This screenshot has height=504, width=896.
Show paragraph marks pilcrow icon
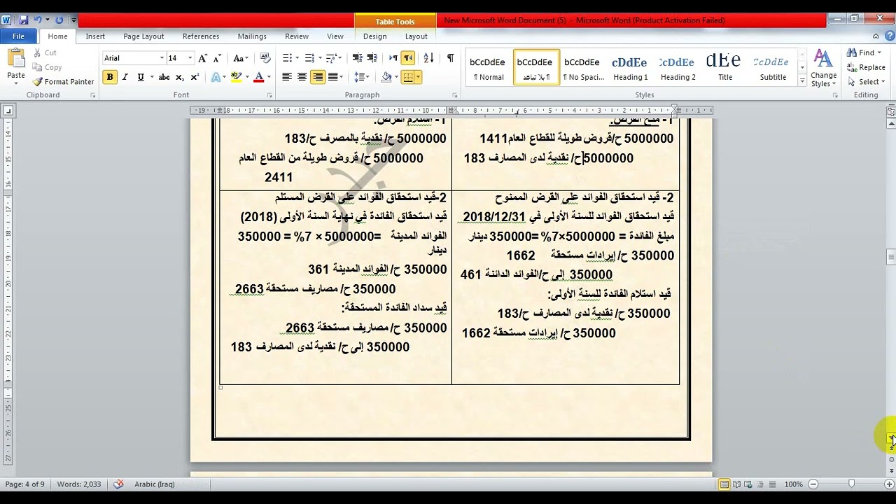[x=450, y=58]
